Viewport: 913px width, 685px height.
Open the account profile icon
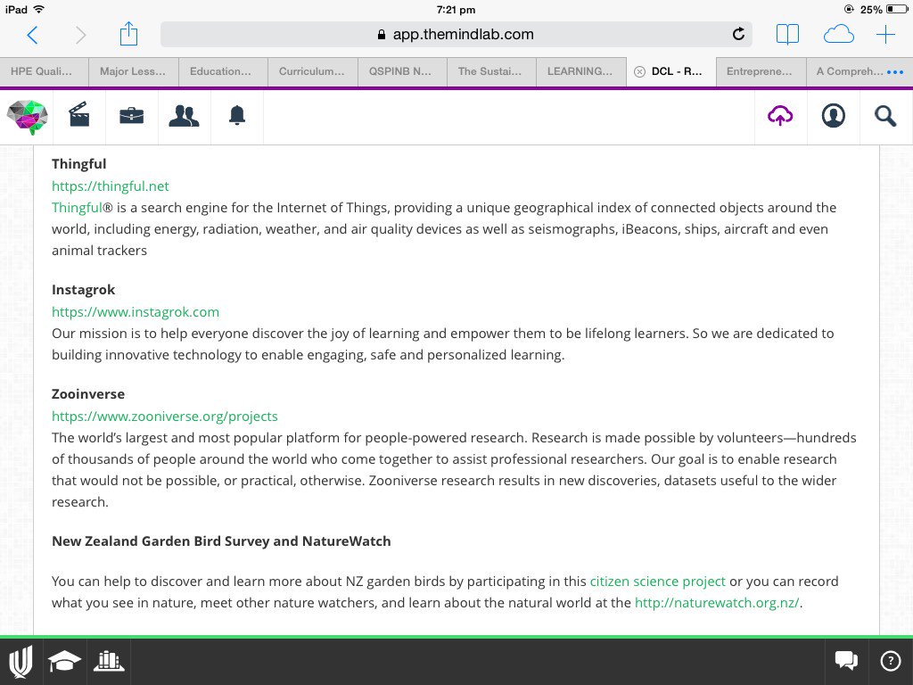click(x=833, y=116)
